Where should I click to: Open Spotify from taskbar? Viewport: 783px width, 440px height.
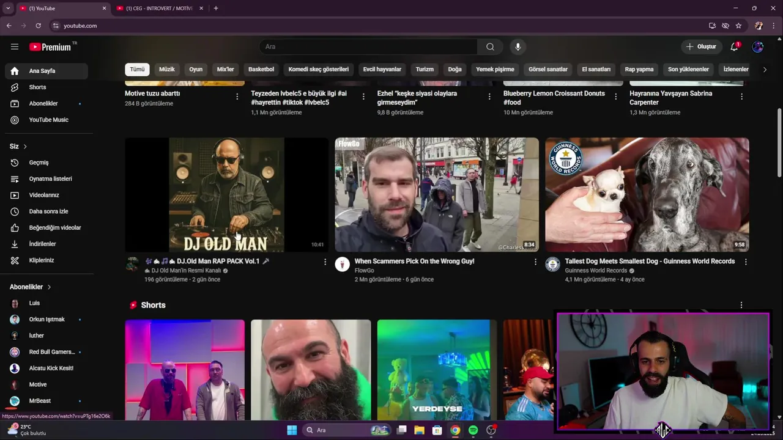pos(473,430)
